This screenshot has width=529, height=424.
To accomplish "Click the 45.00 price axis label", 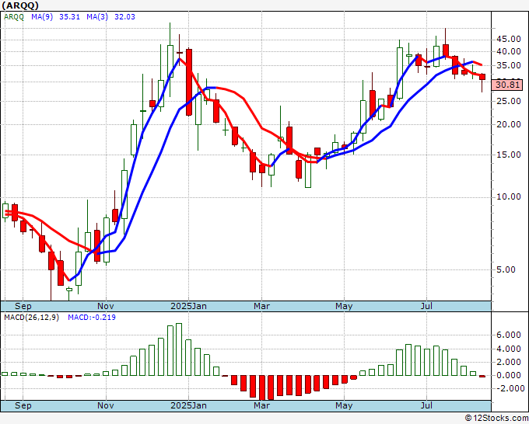I will (x=509, y=40).
